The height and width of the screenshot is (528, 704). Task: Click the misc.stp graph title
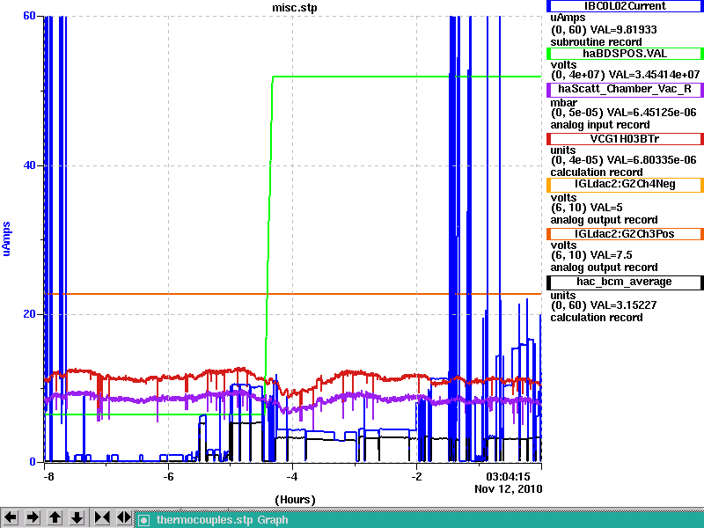[x=295, y=8]
